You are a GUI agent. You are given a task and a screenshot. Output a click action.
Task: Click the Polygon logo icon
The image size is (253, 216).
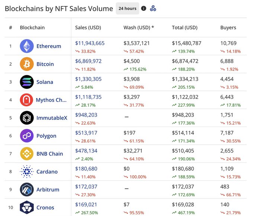coord(27,136)
